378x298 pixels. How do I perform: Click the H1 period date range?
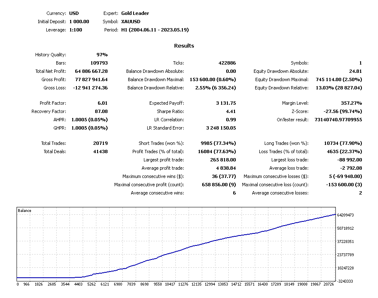[x=155, y=30]
